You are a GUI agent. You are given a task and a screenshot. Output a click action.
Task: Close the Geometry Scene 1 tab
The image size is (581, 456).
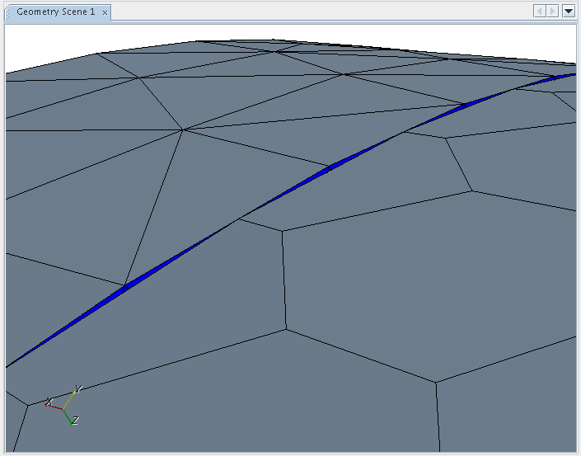pyautogui.click(x=105, y=12)
